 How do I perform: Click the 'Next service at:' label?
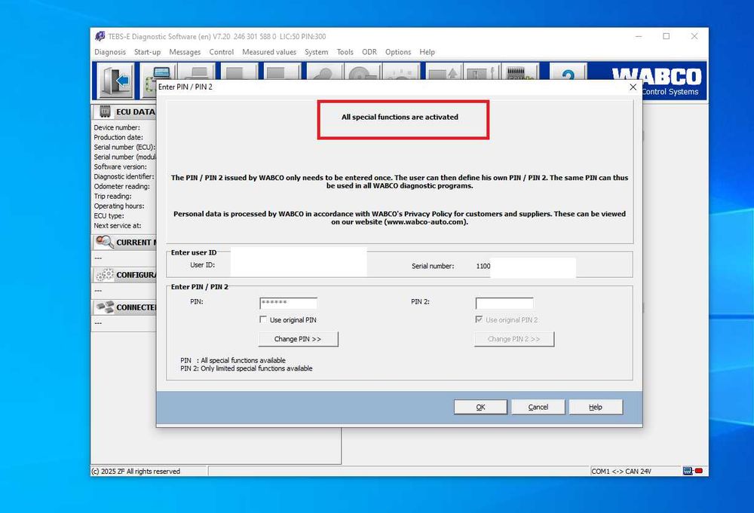(118, 226)
